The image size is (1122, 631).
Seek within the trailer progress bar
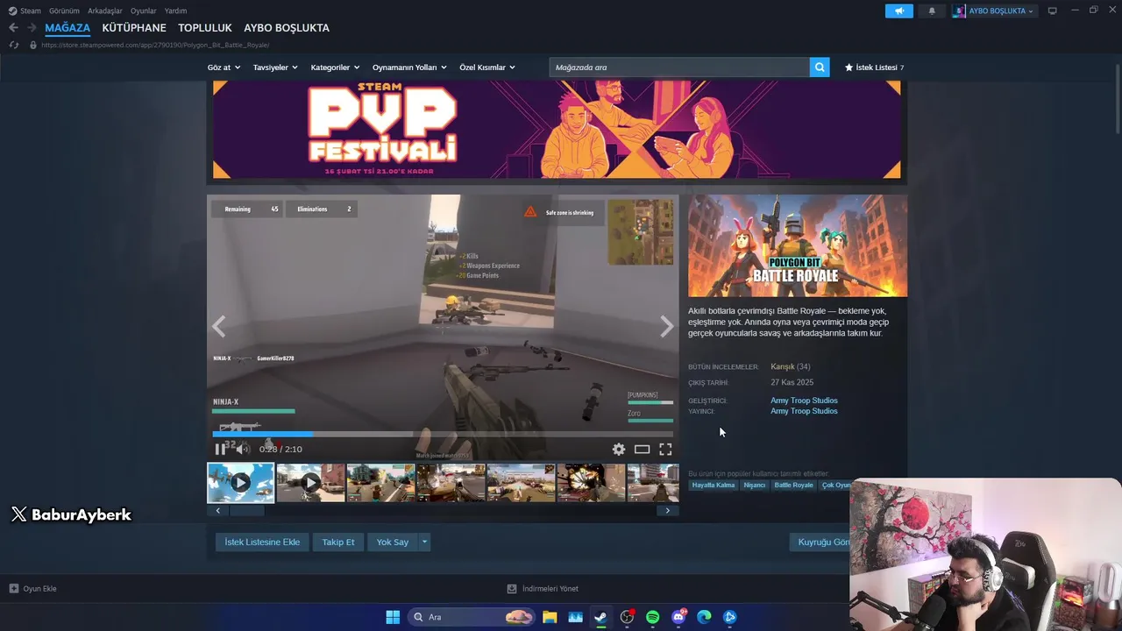pos(443,433)
